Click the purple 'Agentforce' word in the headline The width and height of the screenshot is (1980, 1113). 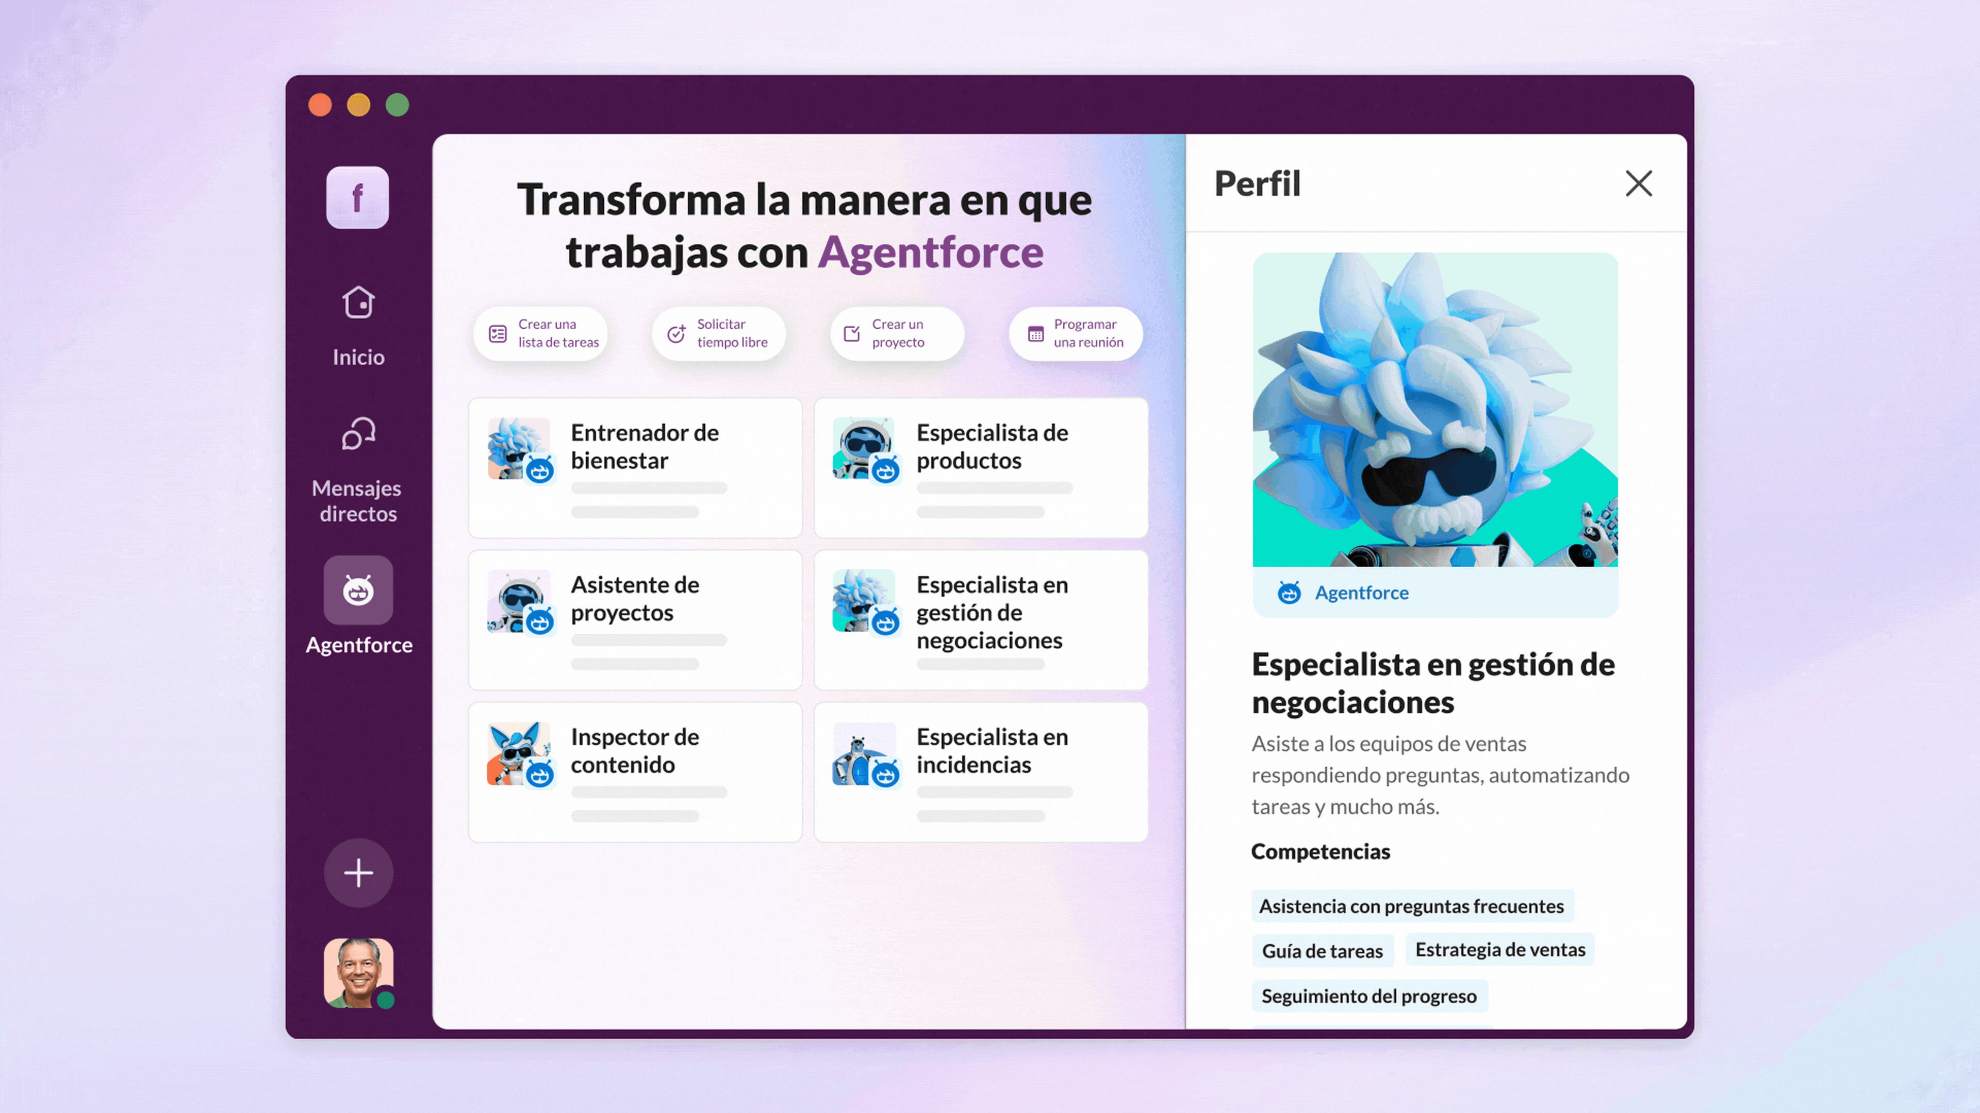point(931,252)
